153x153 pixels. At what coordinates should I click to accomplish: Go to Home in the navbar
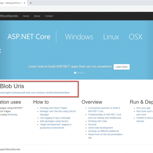[26, 16]
